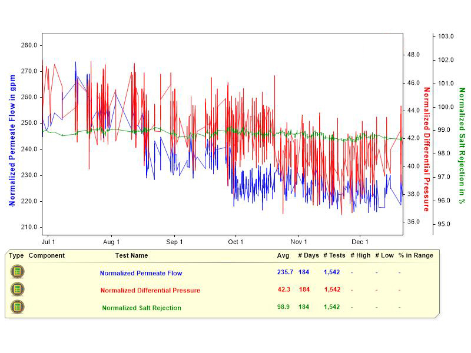Click the 98.9 average value
The height and width of the screenshot is (353, 471).
(283, 307)
